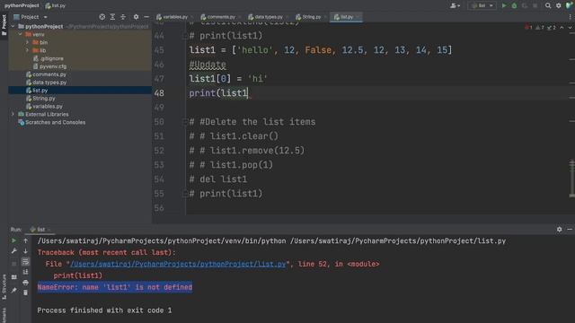Clear all console output trash icon
The width and height of the screenshot is (575, 323).
point(25,292)
